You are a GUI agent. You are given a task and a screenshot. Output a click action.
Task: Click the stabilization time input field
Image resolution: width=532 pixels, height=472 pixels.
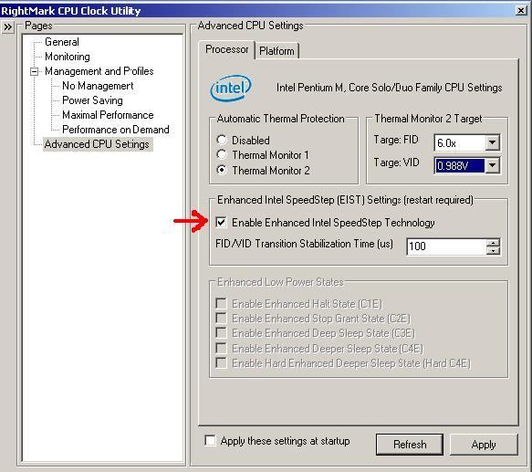tap(446, 246)
